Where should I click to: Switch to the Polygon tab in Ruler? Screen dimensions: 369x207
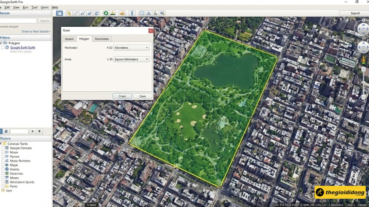(84, 39)
